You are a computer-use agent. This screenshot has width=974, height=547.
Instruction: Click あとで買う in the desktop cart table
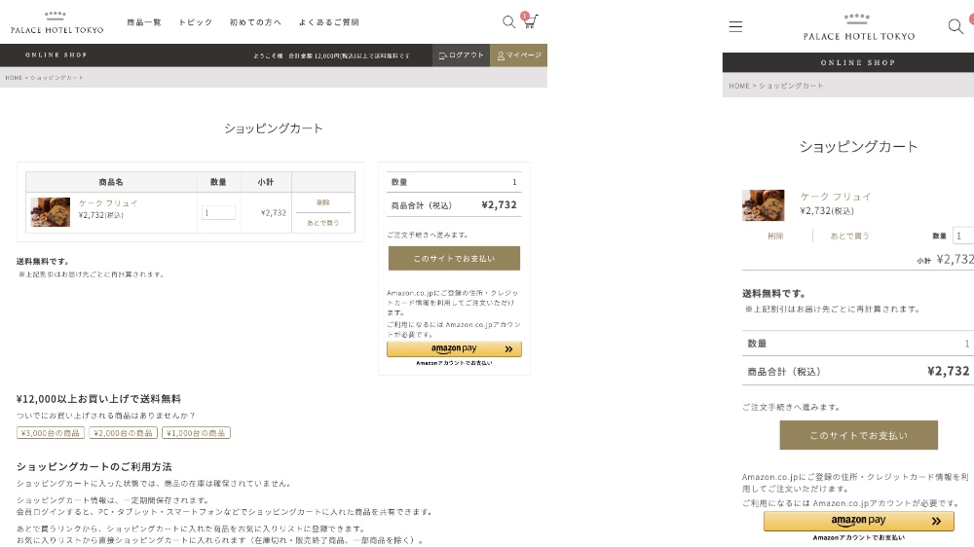(x=323, y=223)
